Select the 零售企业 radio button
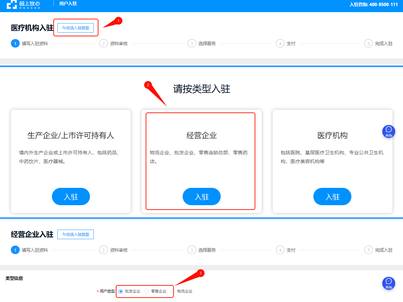 (x=147, y=291)
